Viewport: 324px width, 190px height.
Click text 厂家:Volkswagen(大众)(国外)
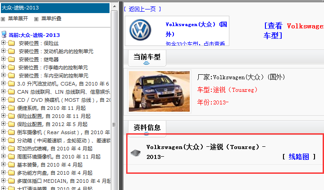pyautogui.click(x=241, y=77)
